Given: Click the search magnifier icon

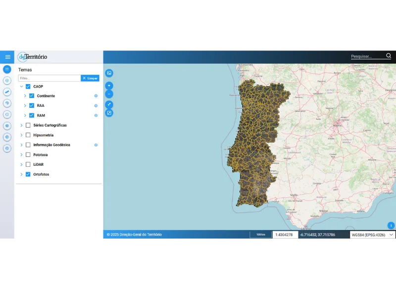Looking at the screenshot, I should (x=389, y=56).
